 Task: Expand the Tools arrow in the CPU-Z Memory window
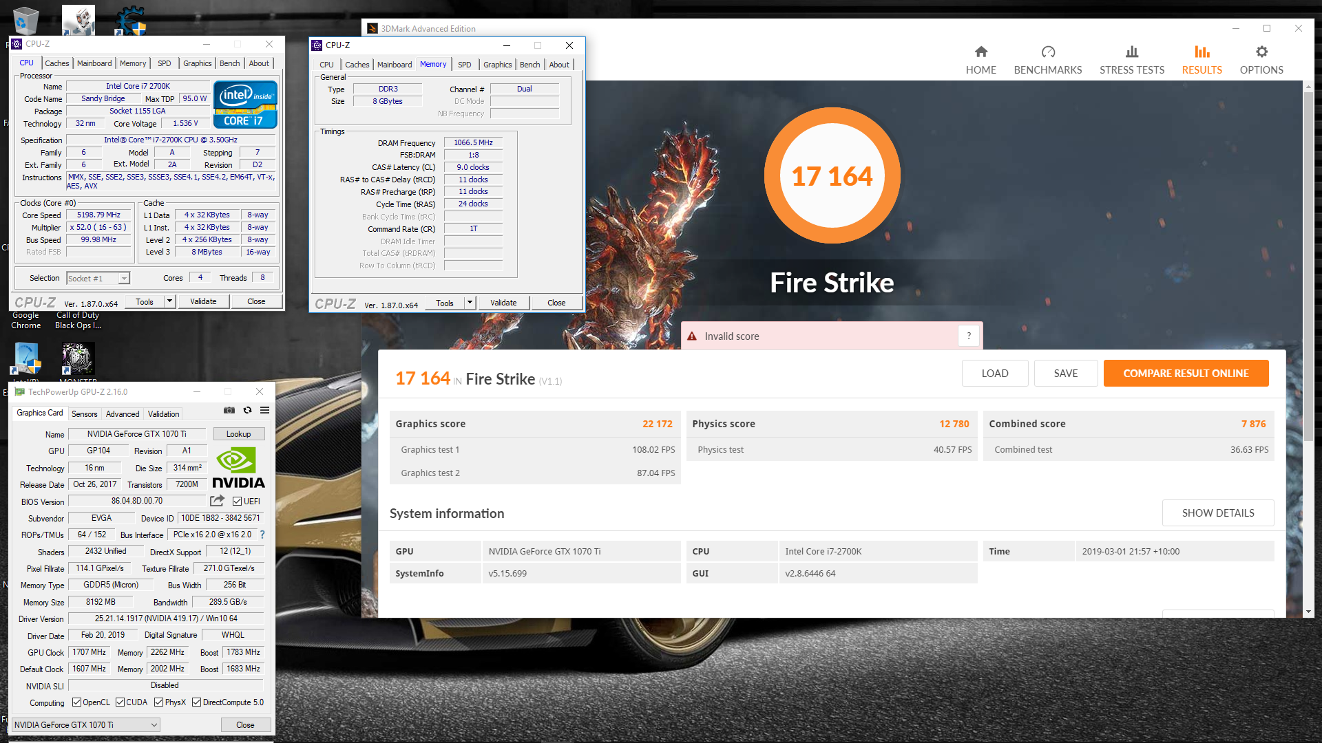click(470, 303)
